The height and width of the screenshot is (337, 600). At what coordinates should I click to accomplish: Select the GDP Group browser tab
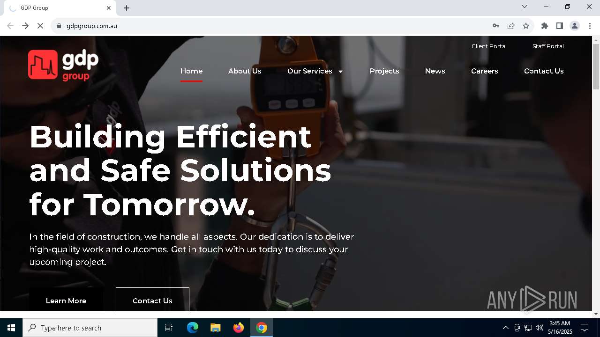(x=60, y=8)
